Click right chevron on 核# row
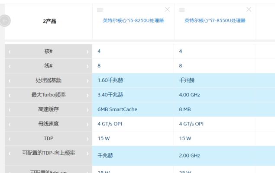 87,51
